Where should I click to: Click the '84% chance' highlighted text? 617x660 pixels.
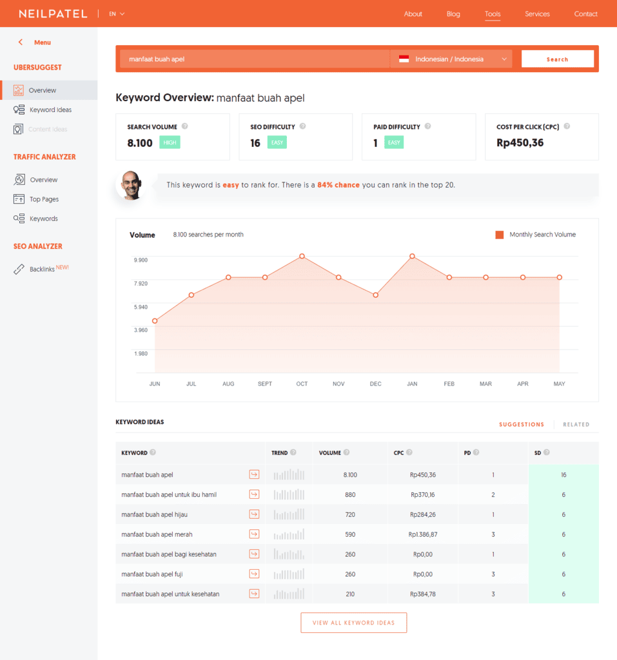pyautogui.click(x=338, y=185)
